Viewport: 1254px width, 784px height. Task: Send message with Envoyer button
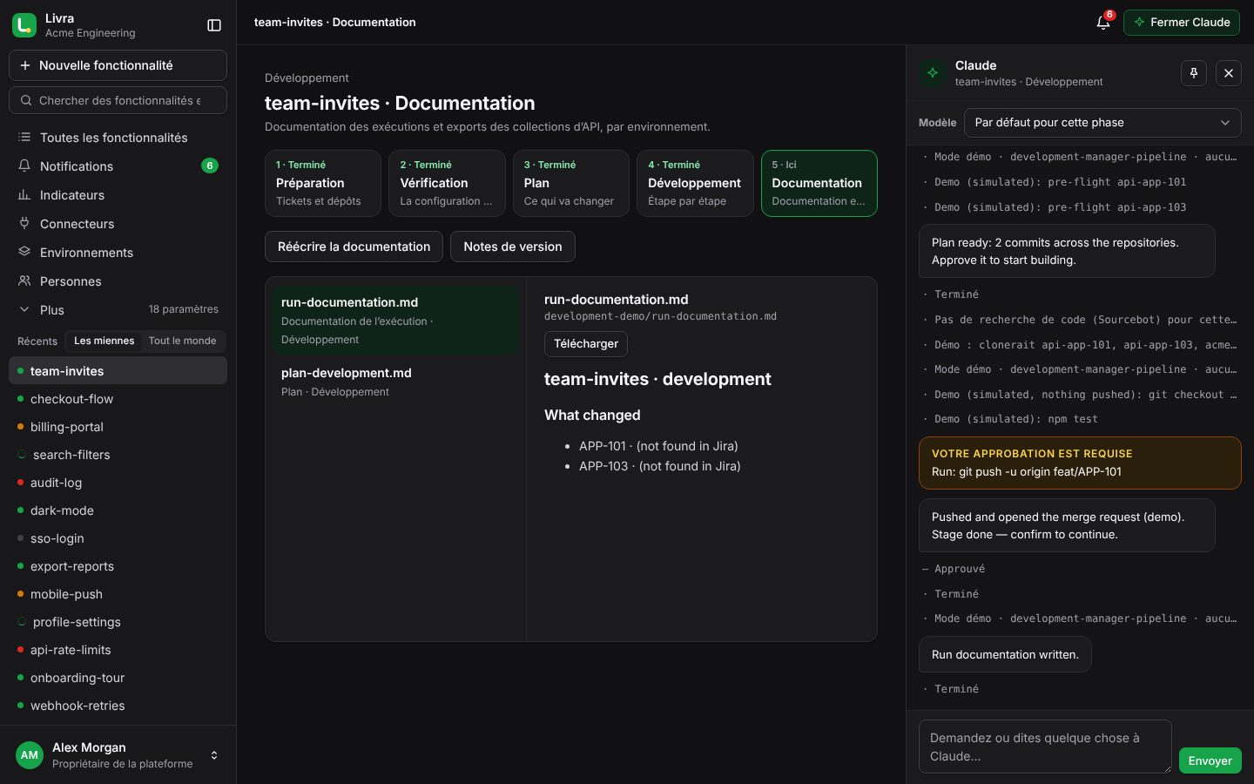pos(1210,760)
